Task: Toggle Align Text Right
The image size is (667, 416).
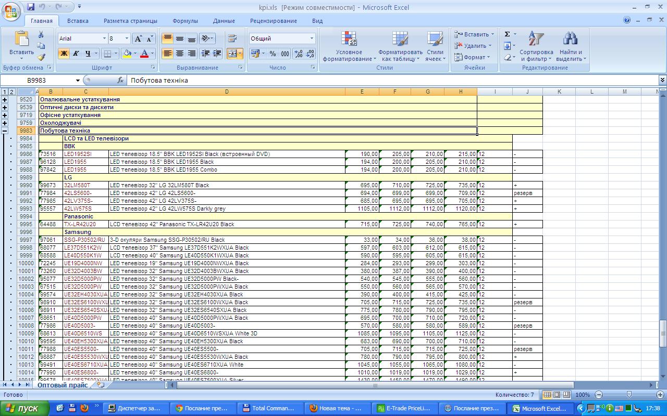Action: click(192, 54)
